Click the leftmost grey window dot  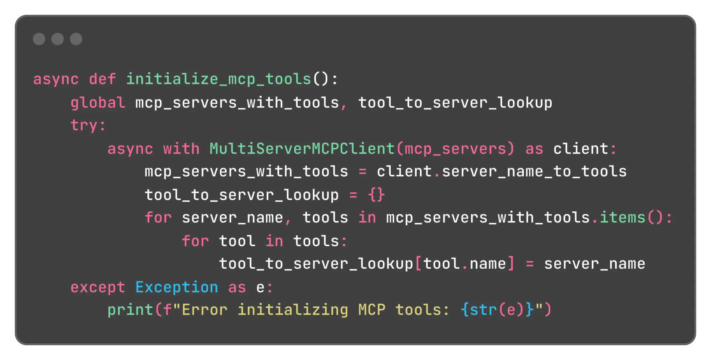(x=39, y=39)
